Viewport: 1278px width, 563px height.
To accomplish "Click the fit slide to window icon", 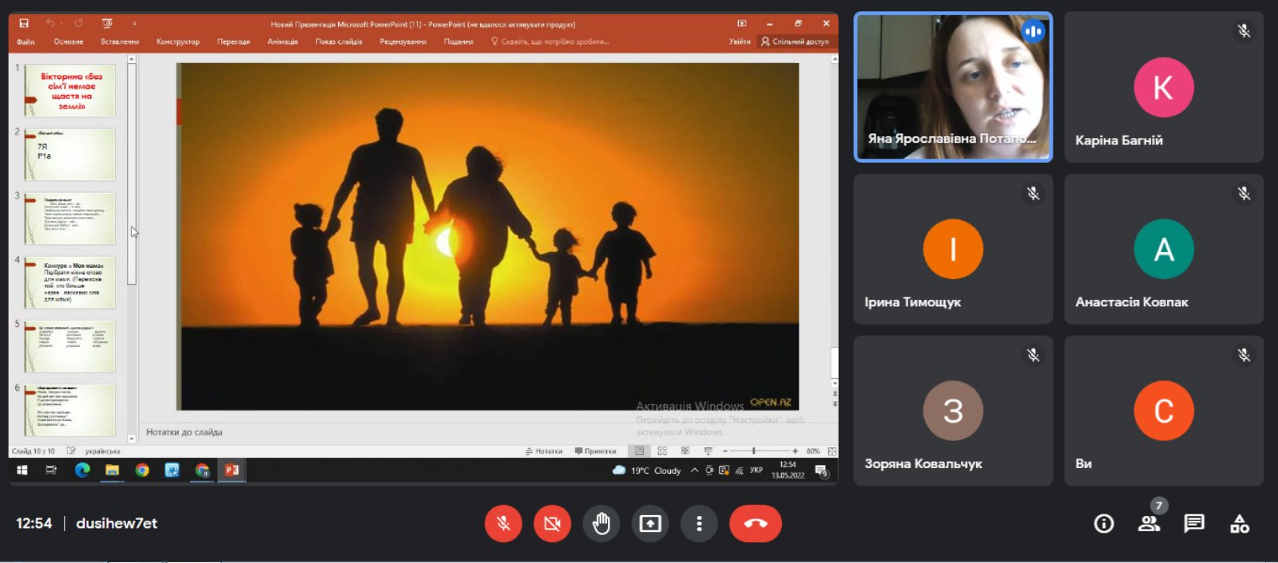I will (x=832, y=451).
